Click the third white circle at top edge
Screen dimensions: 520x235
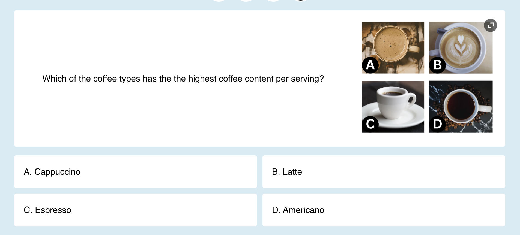click(273, 1)
